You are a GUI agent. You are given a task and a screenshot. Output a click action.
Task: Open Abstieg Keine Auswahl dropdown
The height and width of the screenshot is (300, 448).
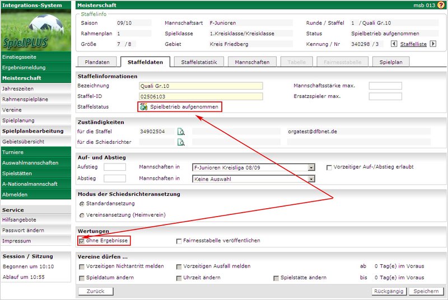point(311,179)
